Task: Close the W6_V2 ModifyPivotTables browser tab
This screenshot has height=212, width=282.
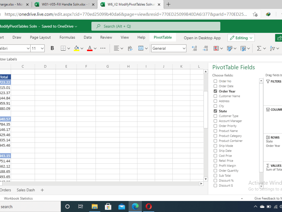Action: click(x=159, y=5)
